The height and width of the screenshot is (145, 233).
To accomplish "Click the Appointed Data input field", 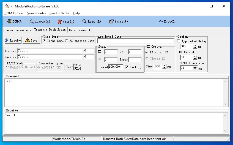I will coord(135,41).
